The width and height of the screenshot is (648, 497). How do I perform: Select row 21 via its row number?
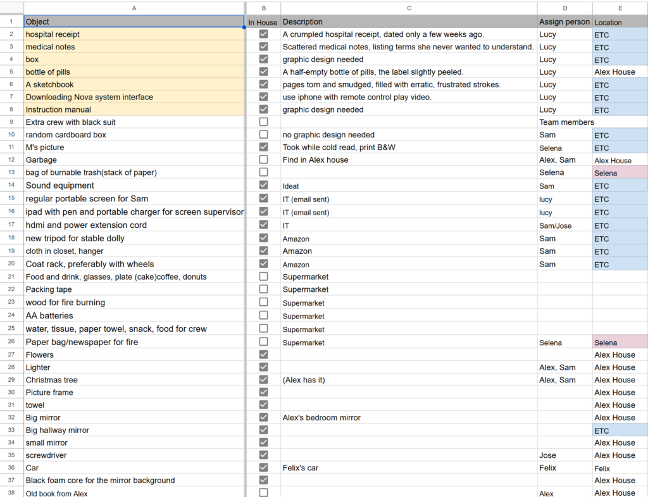pos(11,277)
